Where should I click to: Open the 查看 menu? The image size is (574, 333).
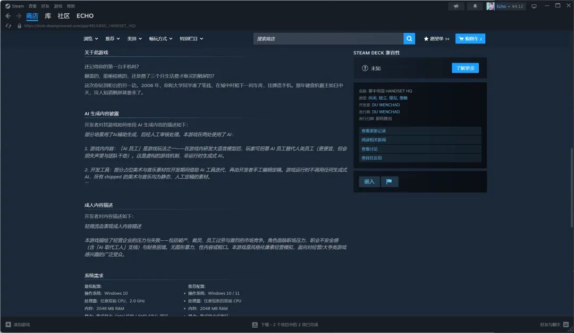point(32,6)
